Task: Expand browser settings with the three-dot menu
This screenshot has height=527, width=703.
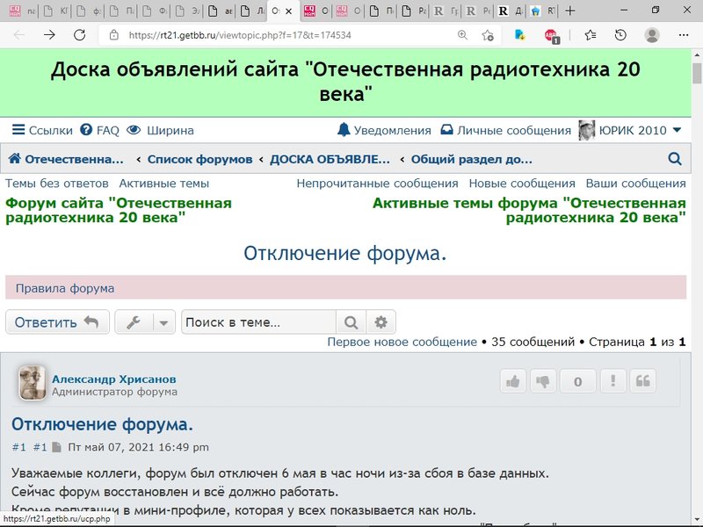Action: click(x=684, y=34)
